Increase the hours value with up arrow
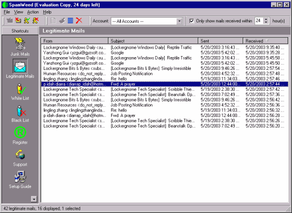This screenshot has height=213, width=292. (266, 19)
